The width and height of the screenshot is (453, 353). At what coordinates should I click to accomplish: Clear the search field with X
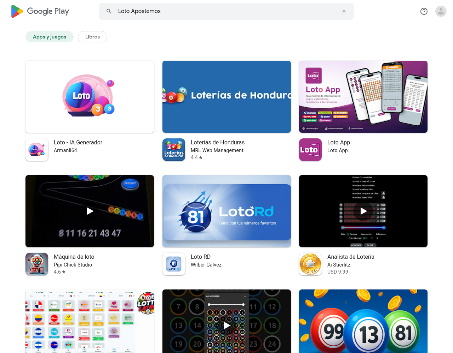pos(344,11)
